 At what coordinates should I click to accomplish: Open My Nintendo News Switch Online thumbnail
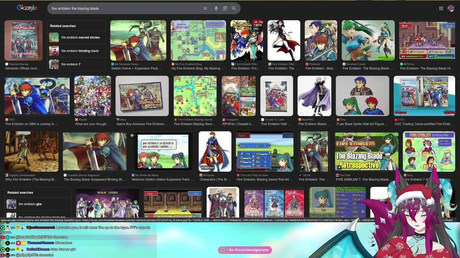click(138, 40)
